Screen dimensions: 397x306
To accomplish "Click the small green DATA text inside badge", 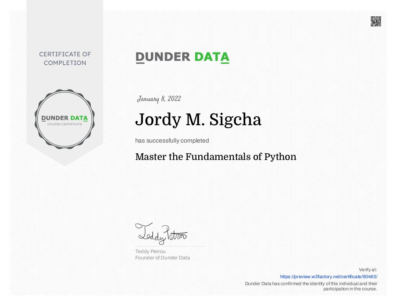I will click(x=79, y=117).
